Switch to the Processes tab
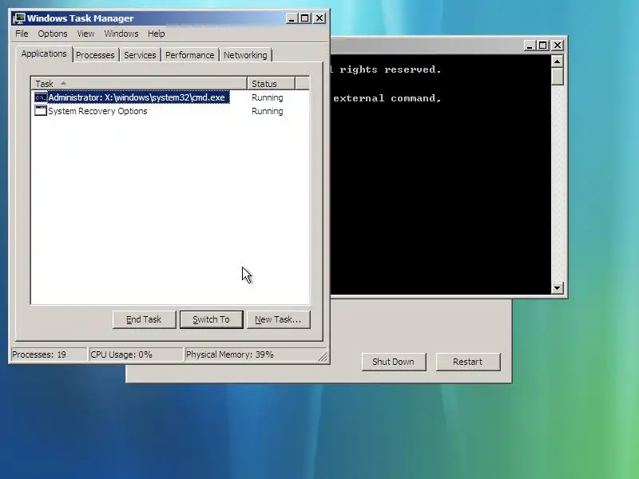The image size is (639, 479). click(x=95, y=55)
